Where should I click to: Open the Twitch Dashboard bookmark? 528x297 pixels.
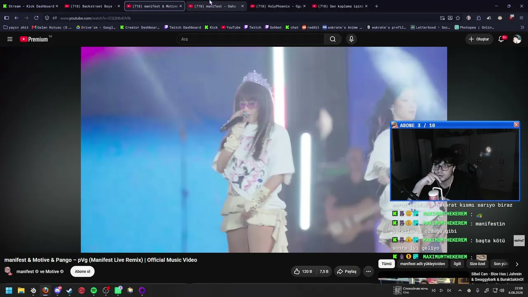pyautogui.click(x=182, y=27)
